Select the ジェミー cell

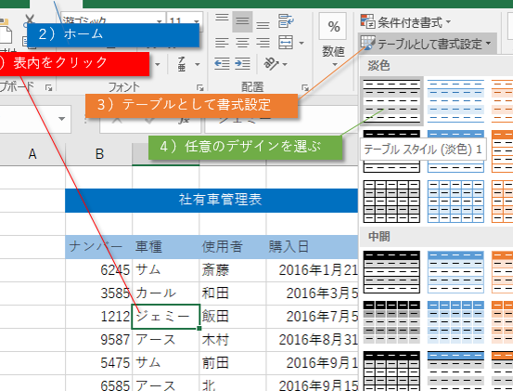coord(165,317)
